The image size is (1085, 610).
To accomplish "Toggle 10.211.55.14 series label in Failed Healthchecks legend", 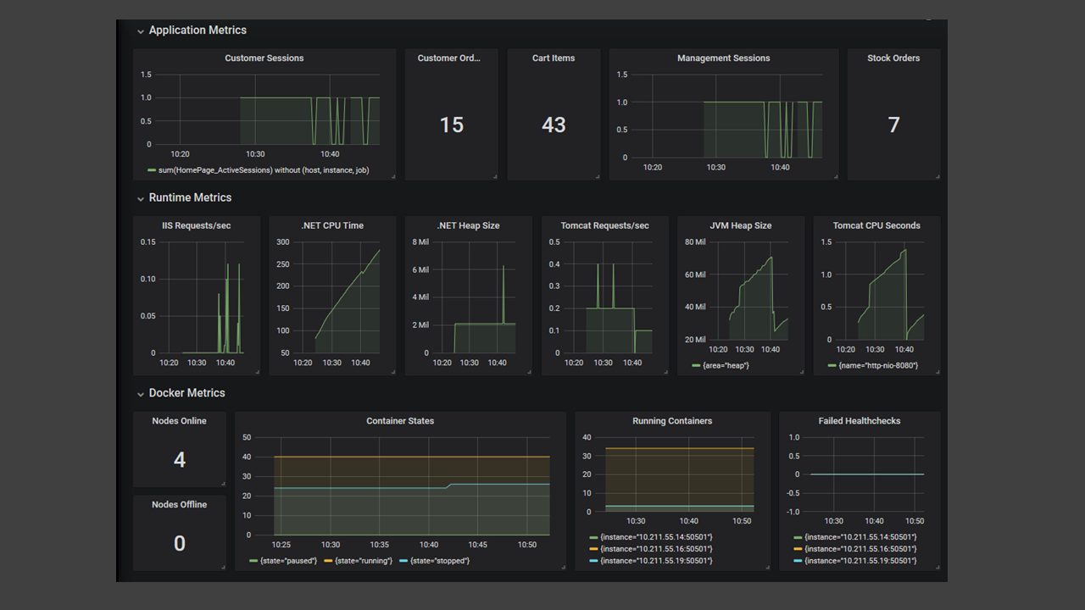I will click(x=860, y=537).
